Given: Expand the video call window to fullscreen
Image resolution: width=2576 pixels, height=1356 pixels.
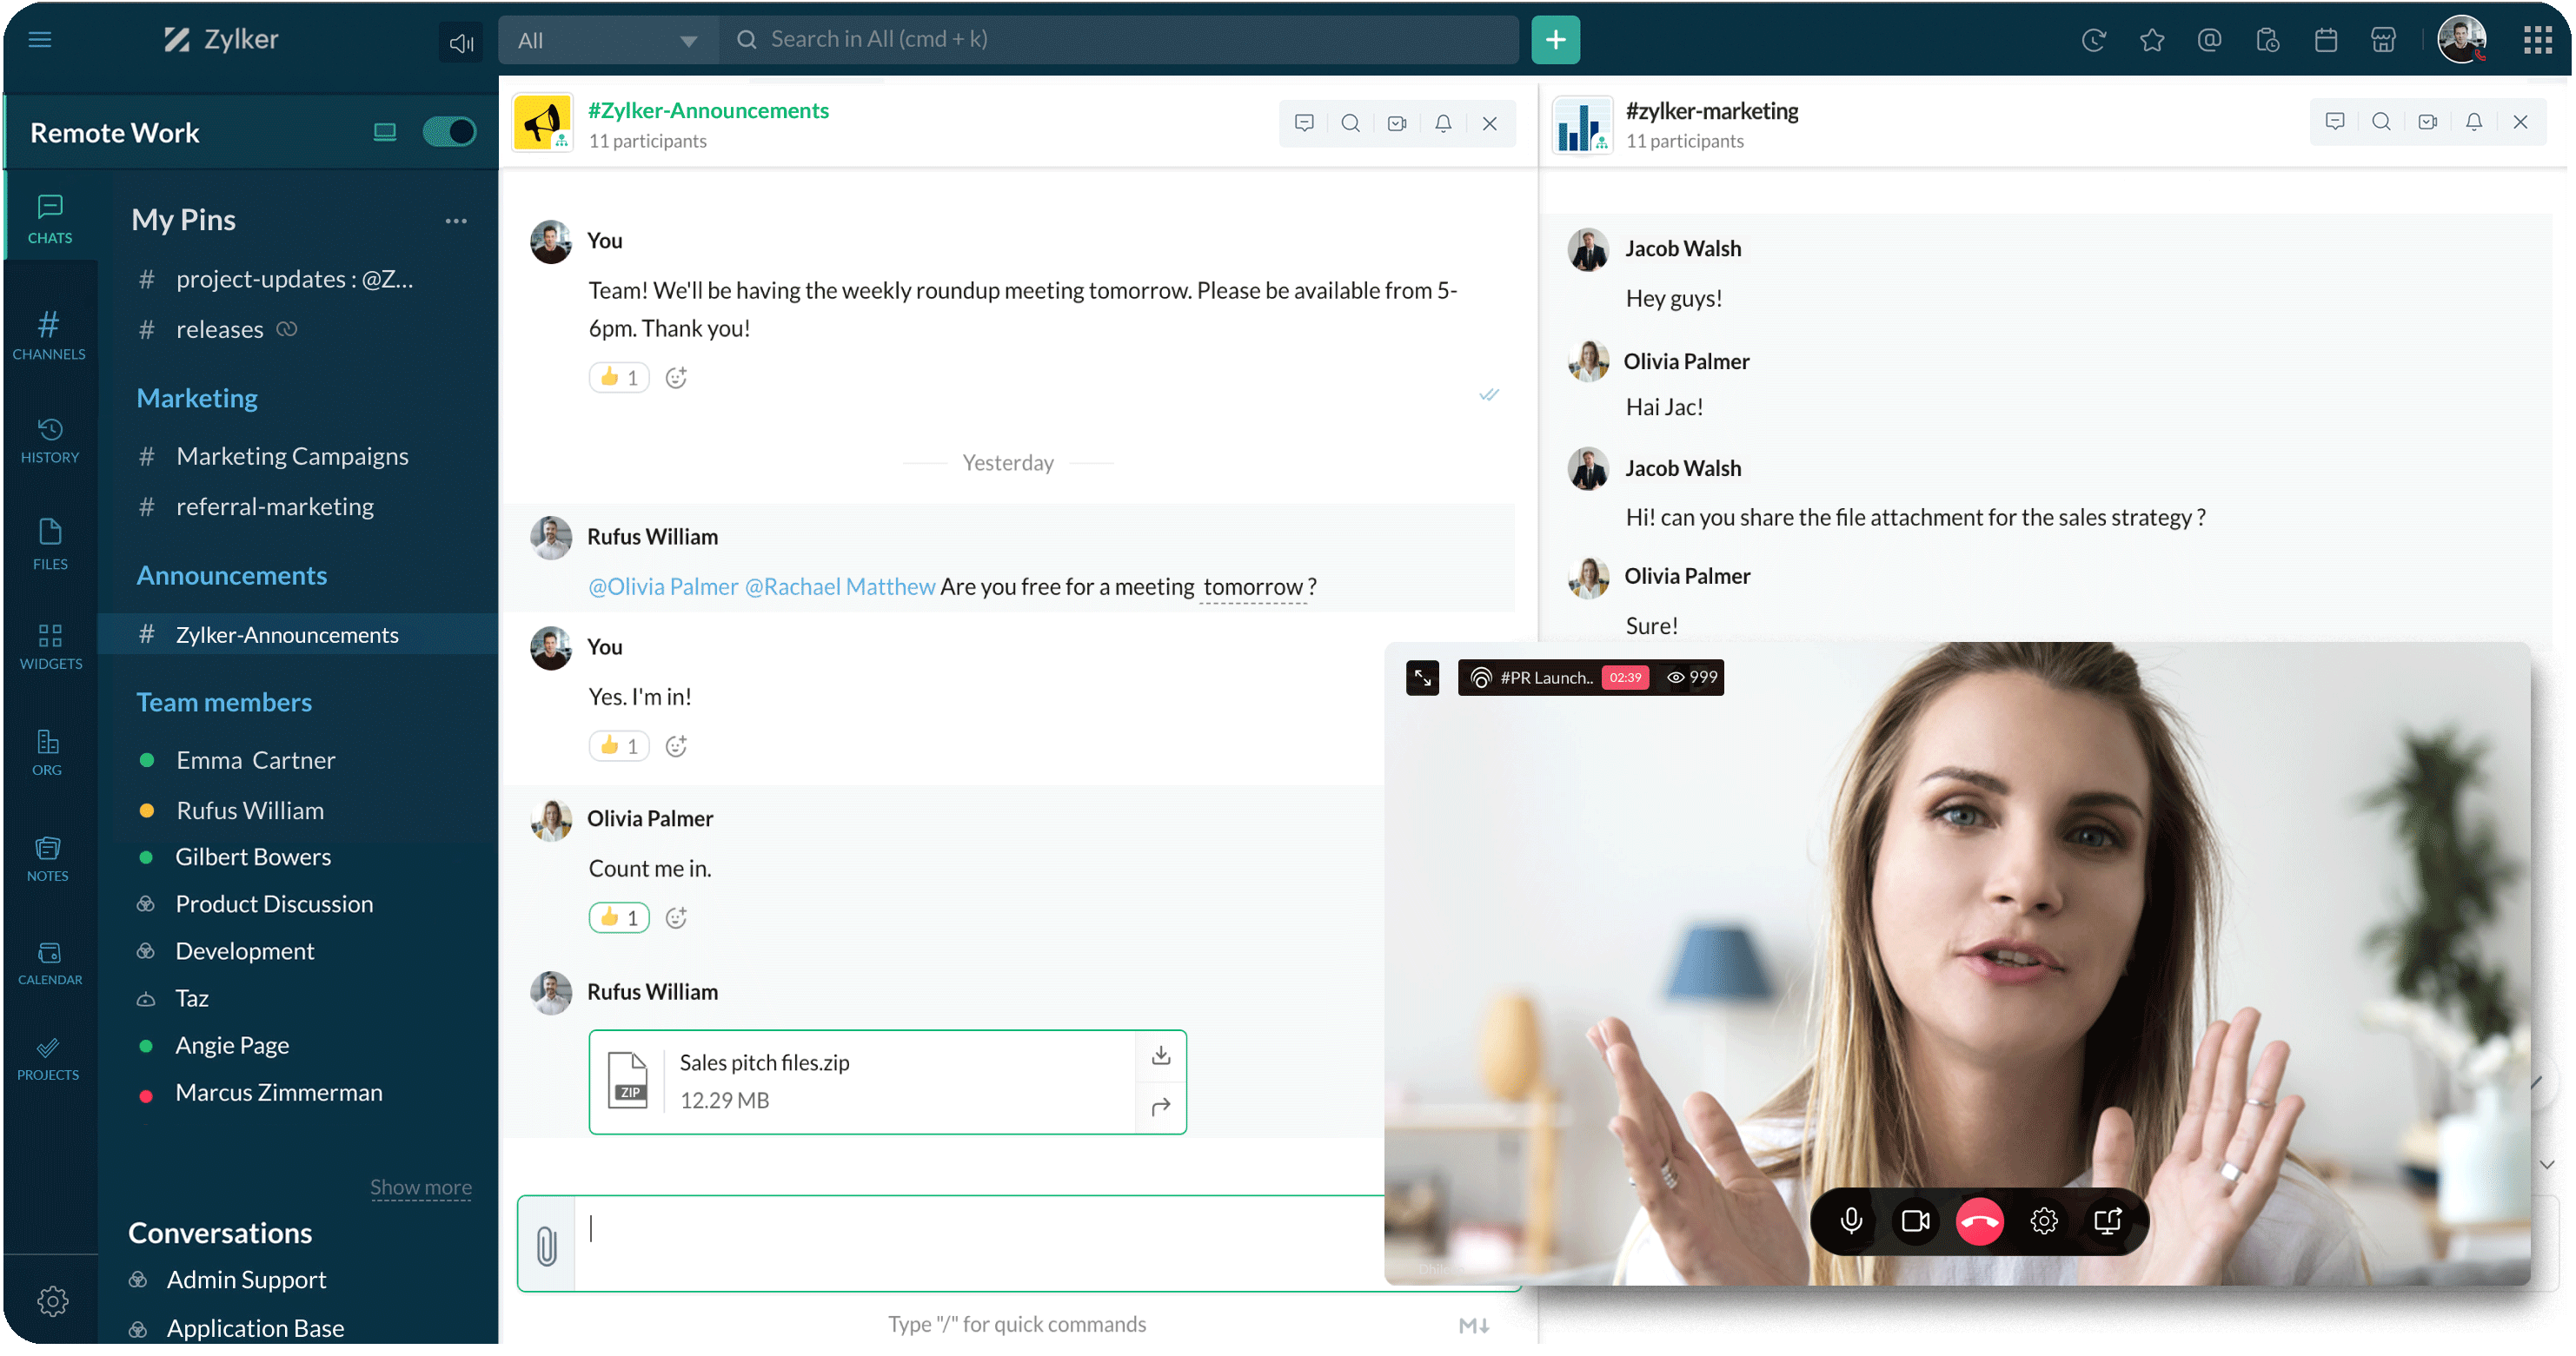Looking at the screenshot, I should point(1422,678).
